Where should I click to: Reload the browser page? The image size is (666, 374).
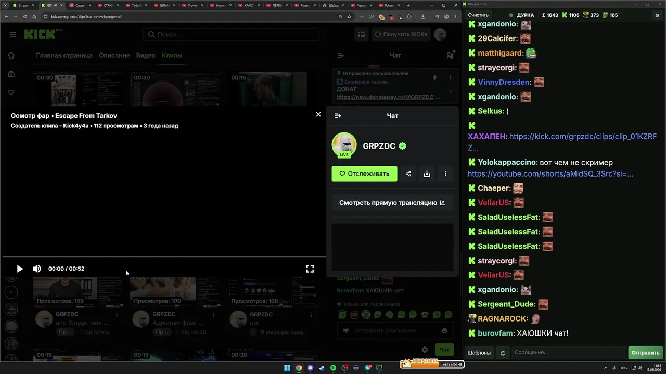point(24,16)
